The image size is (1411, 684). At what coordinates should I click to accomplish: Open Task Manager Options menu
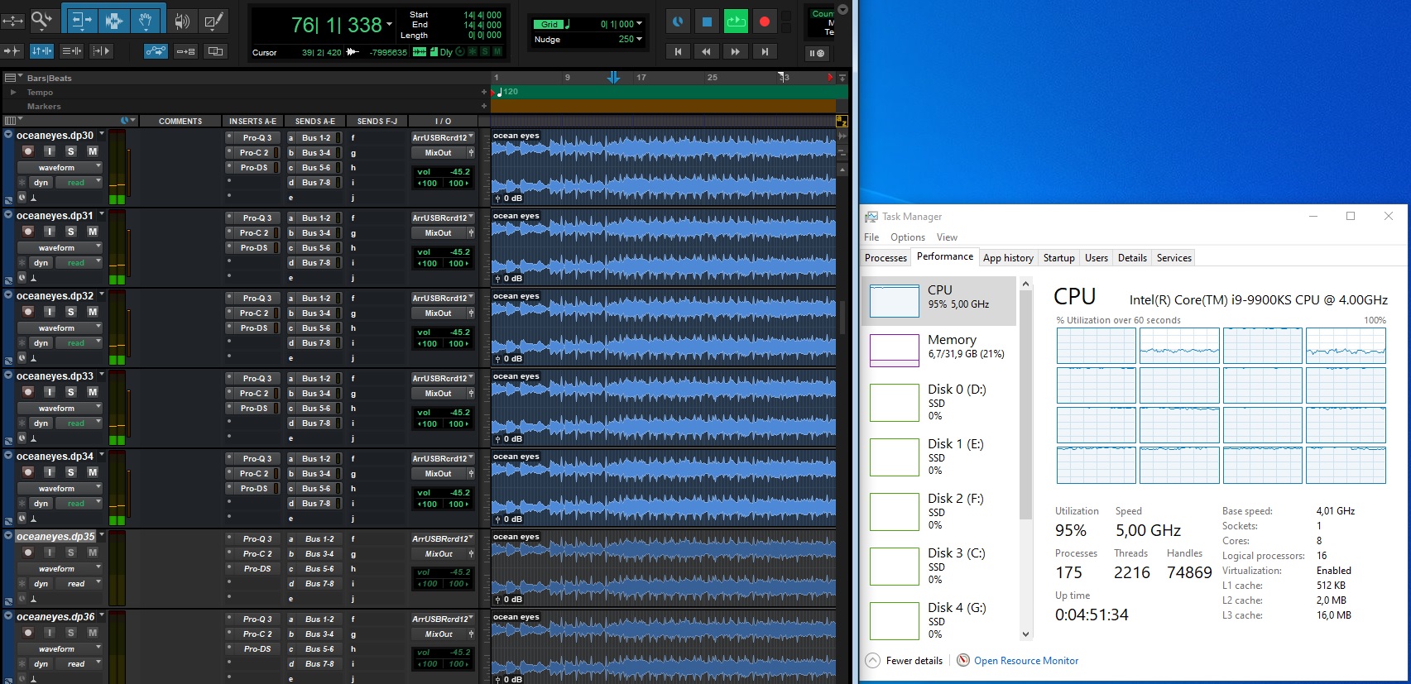908,237
